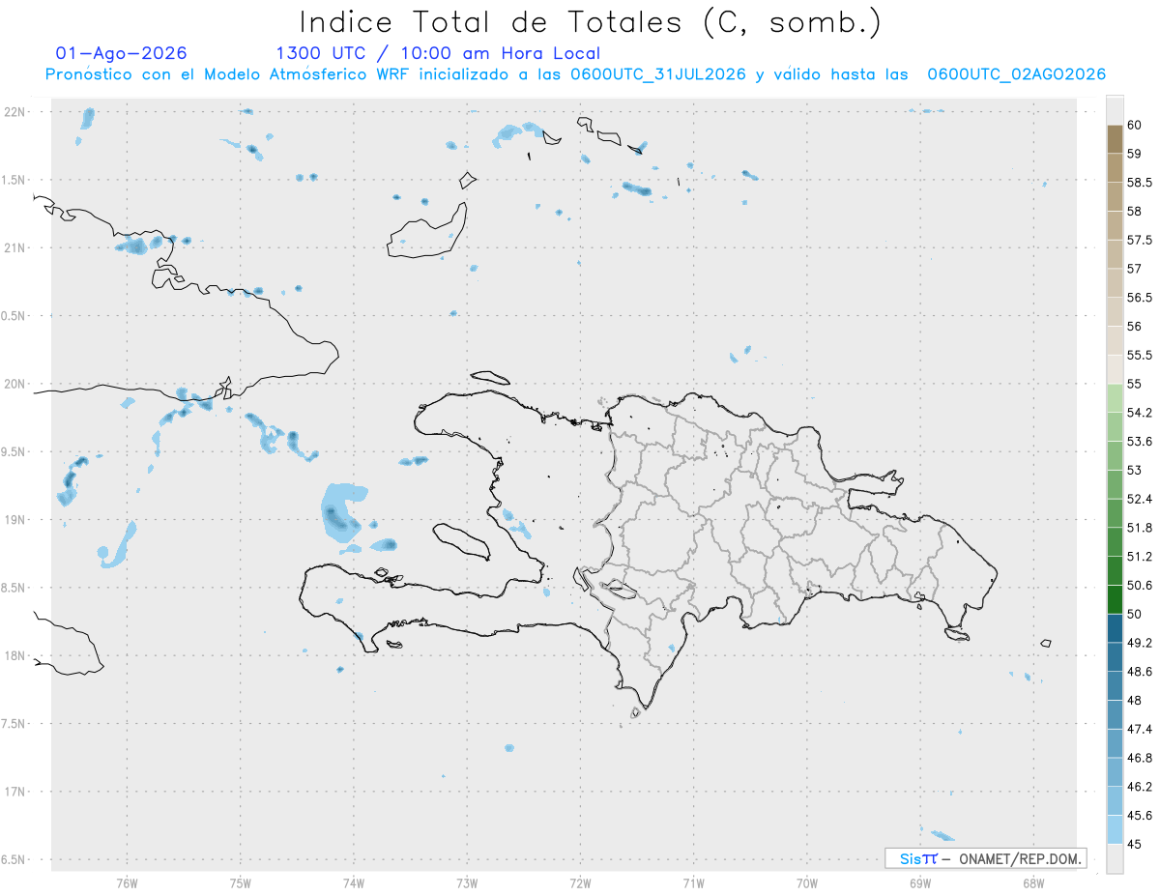The image size is (1160, 896).
Task: Click the colorbar value "45.6"
Action: point(1140,815)
